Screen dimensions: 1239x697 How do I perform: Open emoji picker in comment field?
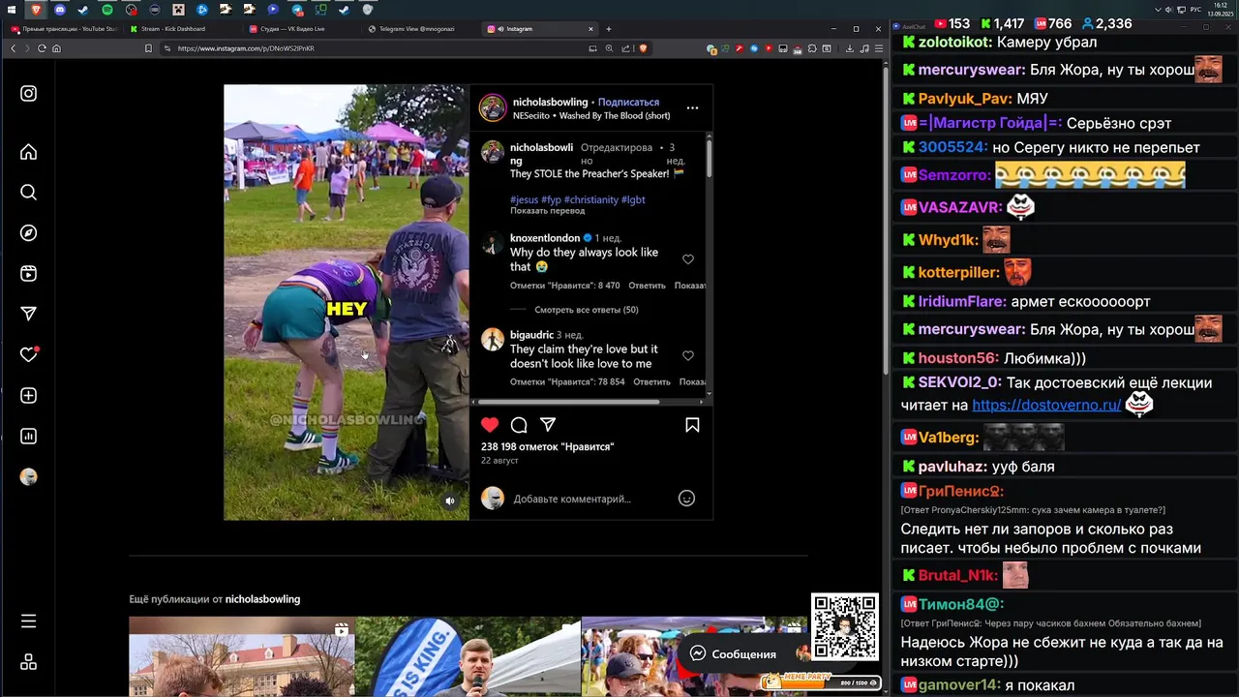(686, 499)
